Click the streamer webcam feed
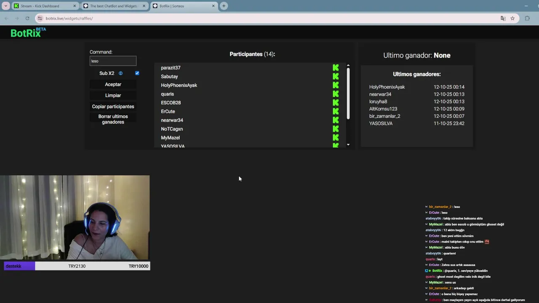539x303 pixels. 75,218
